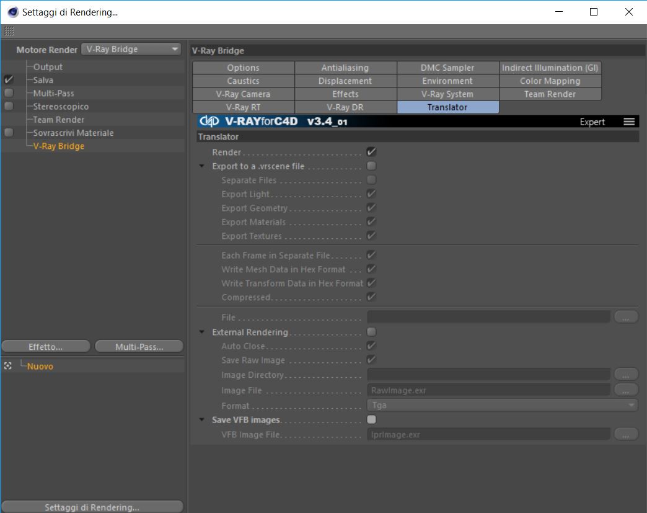Click the Multi-Pass... button

click(139, 347)
